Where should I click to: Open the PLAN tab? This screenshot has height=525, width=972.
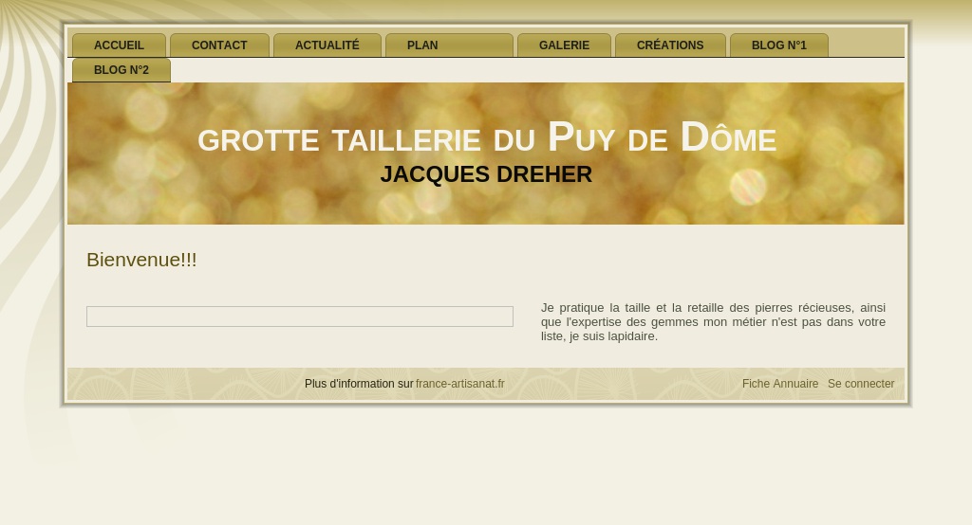pos(449,45)
